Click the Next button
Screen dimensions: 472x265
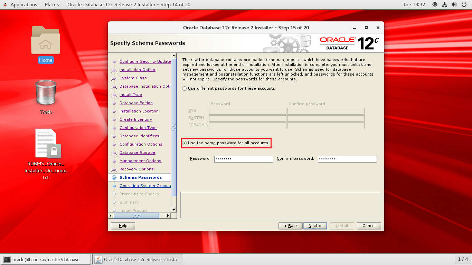pyautogui.click(x=315, y=226)
